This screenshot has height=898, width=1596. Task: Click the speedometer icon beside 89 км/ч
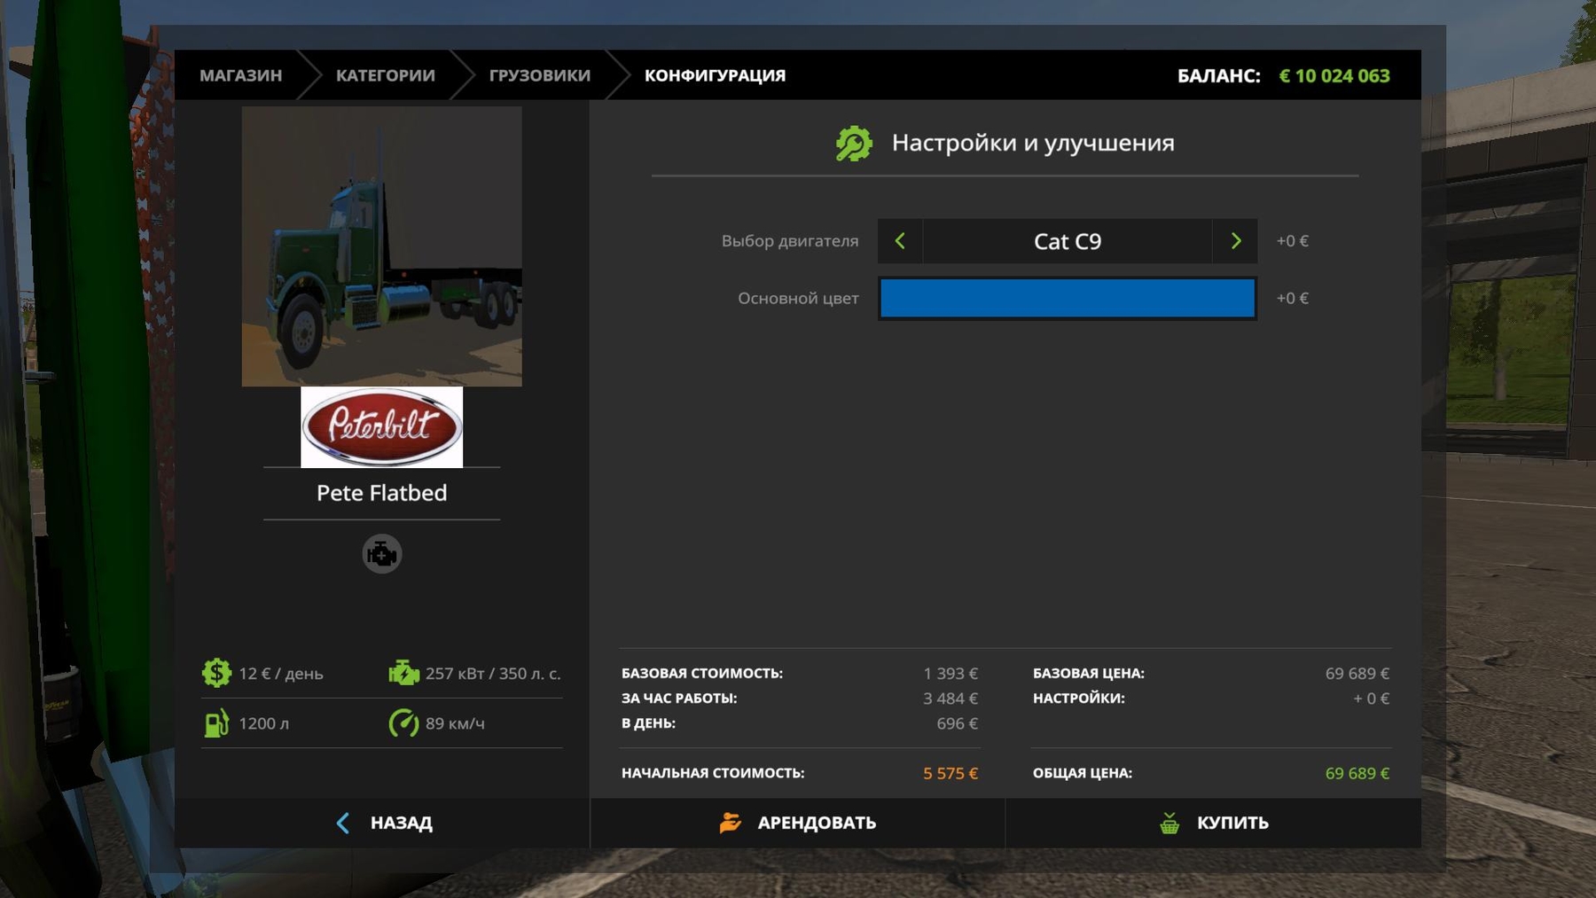tap(403, 723)
